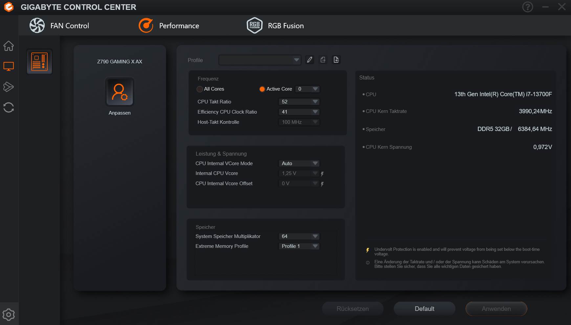Image resolution: width=571 pixels, height=325 pixels.
Task: Select the Active Core radio button
Action: coord(262,89)
